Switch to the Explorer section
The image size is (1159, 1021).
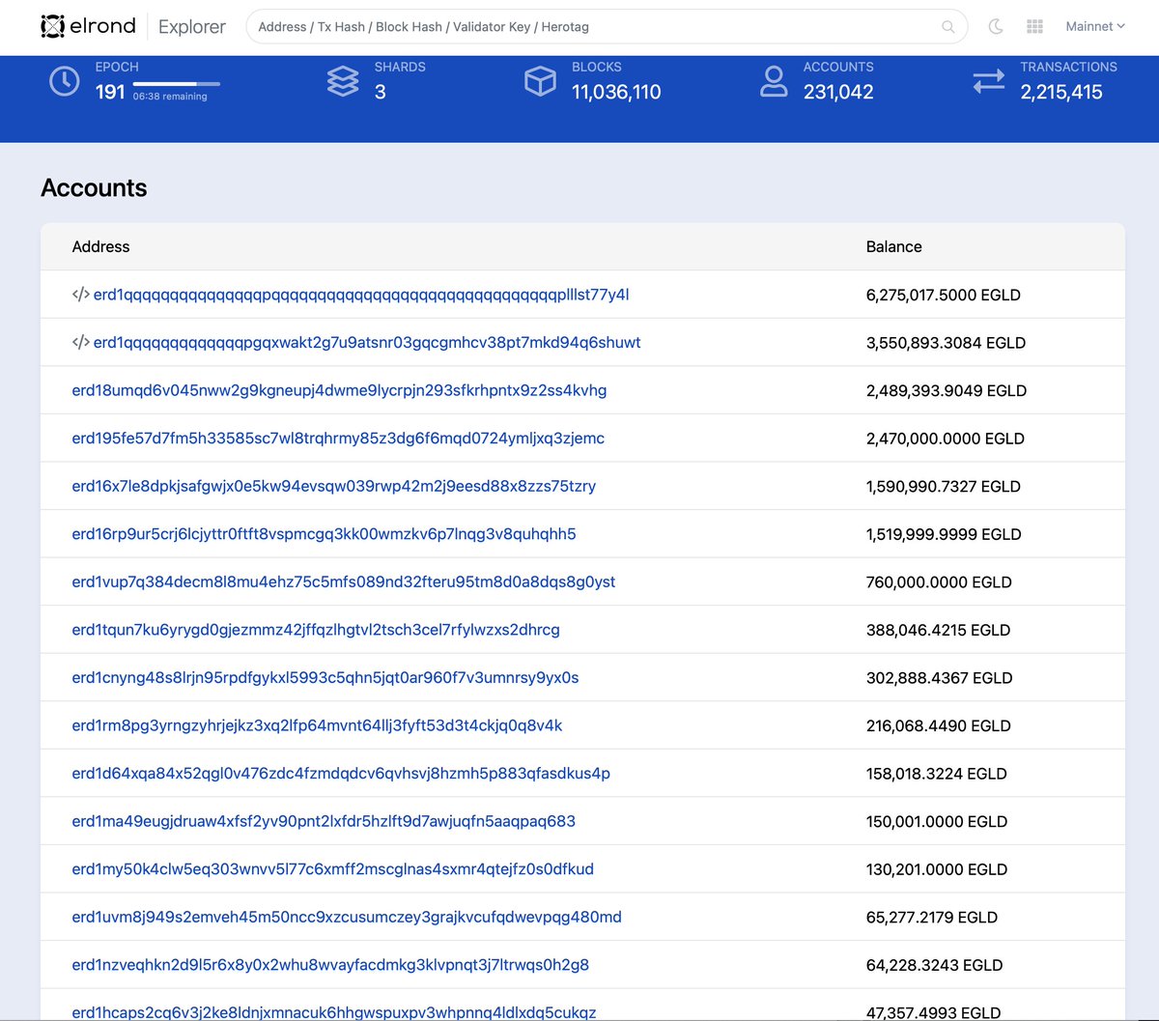point(191,26)
